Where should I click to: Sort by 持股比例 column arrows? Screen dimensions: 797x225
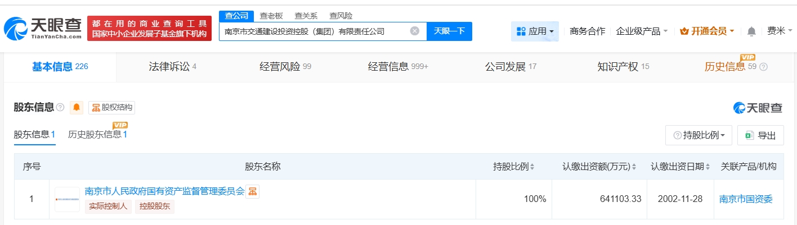coord(532,167)
